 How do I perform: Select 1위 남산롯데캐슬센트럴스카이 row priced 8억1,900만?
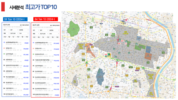click(x=46, y=44)
